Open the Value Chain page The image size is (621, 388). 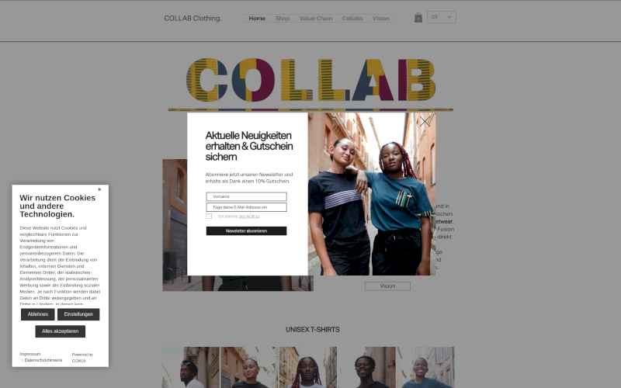click(316, 18)
